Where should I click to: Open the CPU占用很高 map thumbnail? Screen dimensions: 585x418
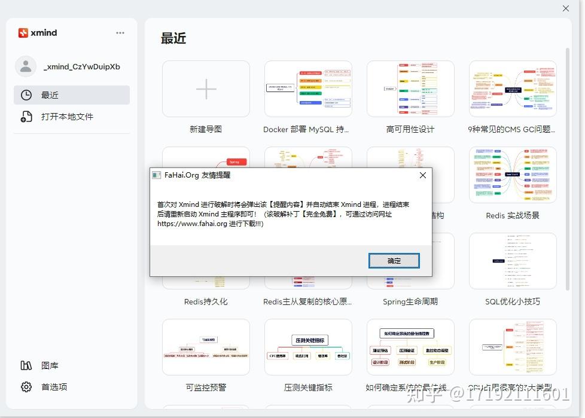(513, 347)
